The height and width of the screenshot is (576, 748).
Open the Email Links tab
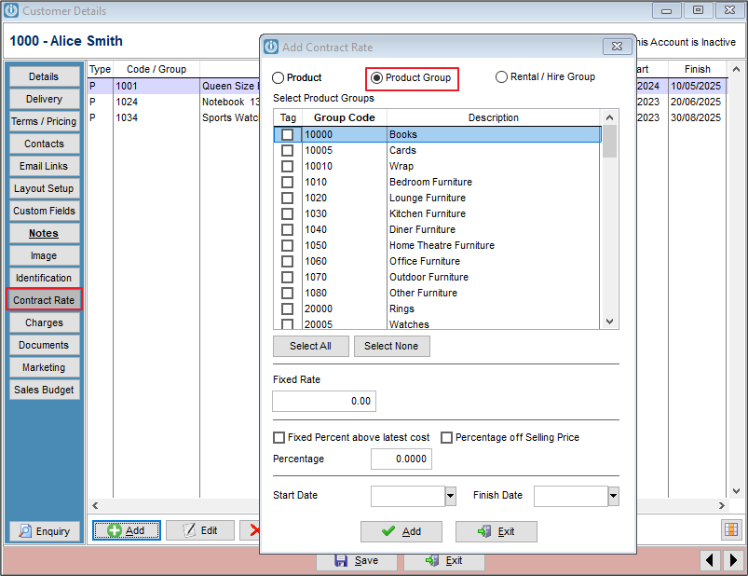click(x=44, y=166)
